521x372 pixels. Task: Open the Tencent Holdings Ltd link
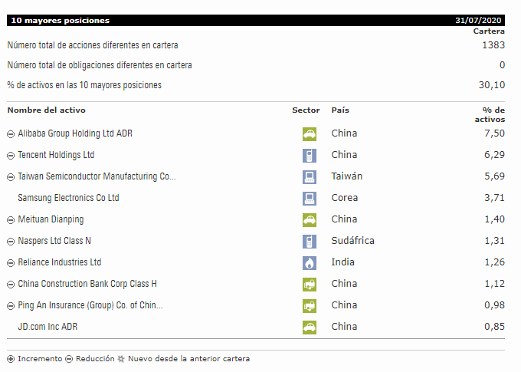56,155
